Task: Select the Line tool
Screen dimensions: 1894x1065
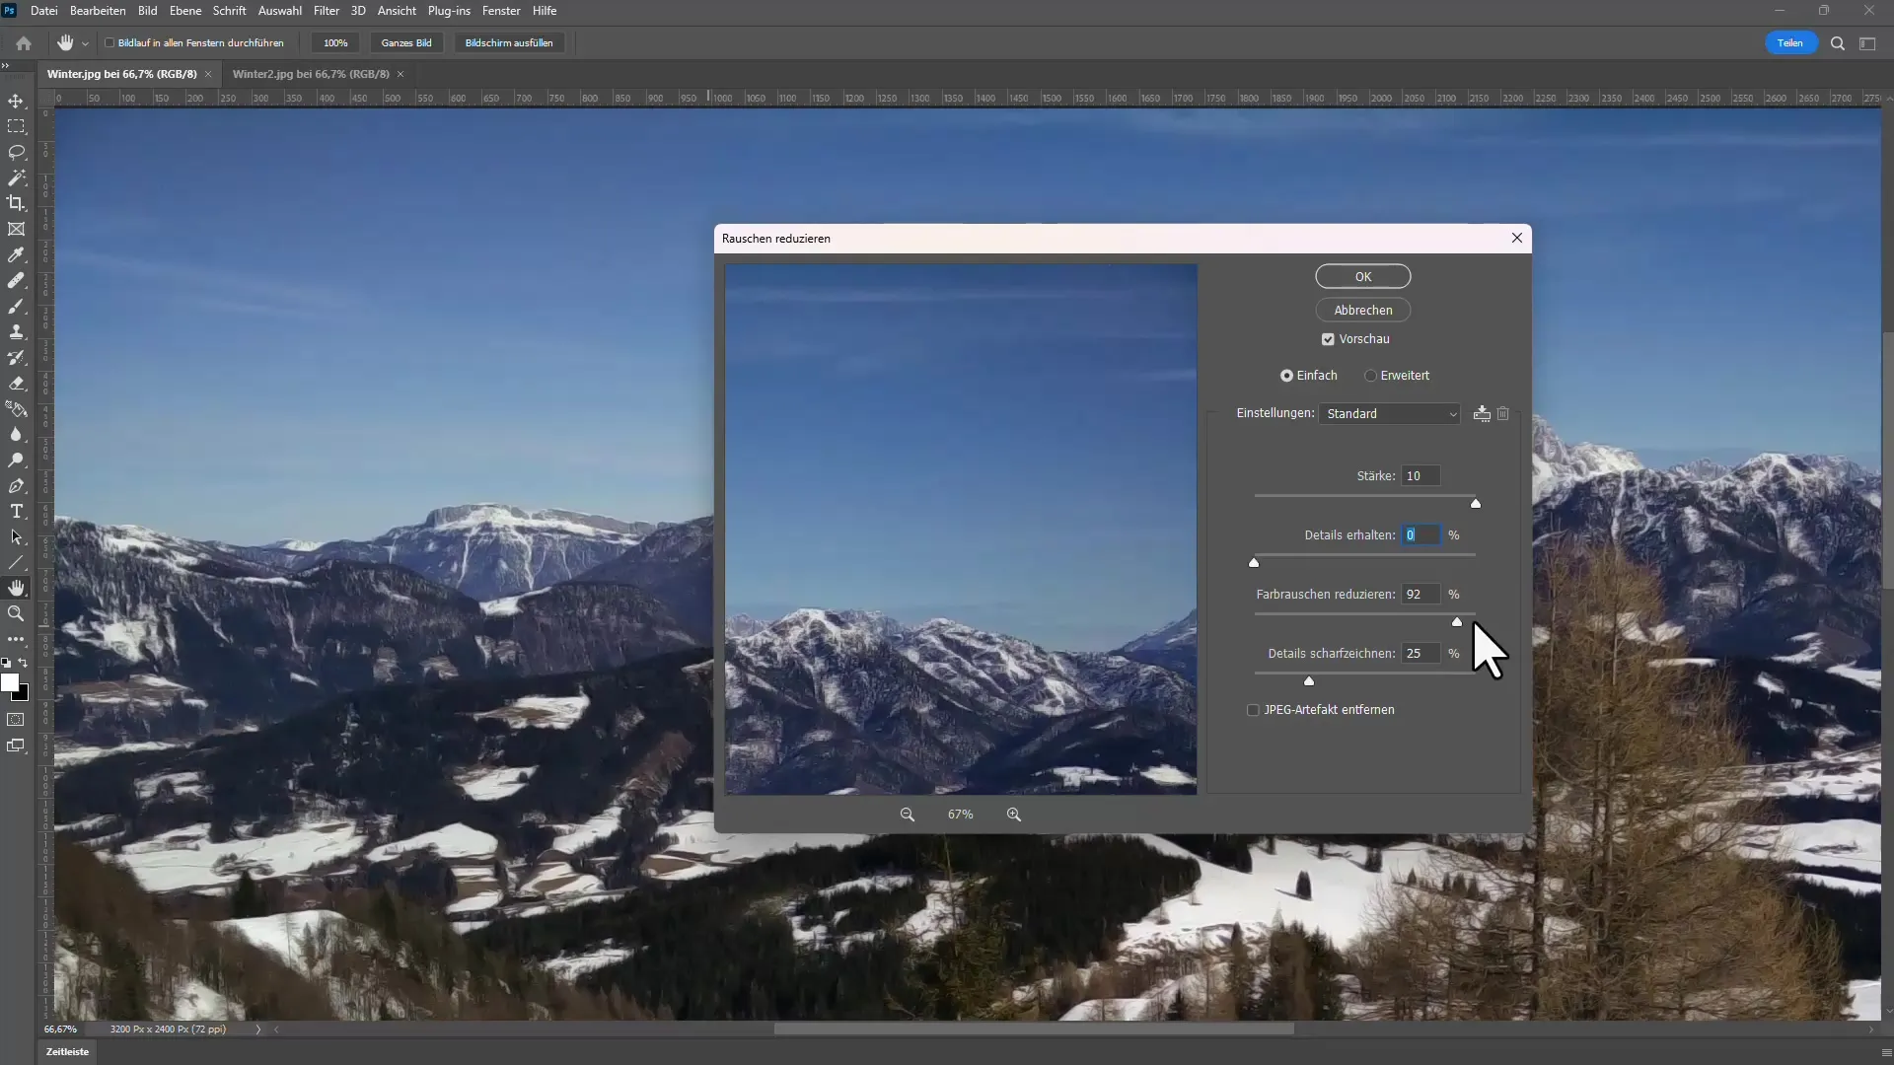Action: (x=17, y=562)
